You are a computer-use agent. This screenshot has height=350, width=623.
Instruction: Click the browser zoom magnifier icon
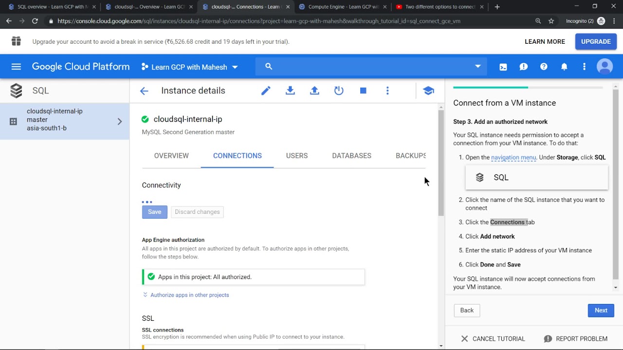click(x=538, y=21)
